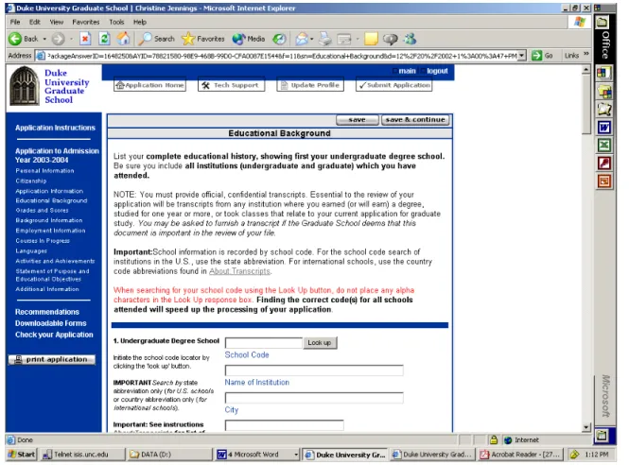Click the Tech Support button
629x465 pixels.
[x=231, y=85]
